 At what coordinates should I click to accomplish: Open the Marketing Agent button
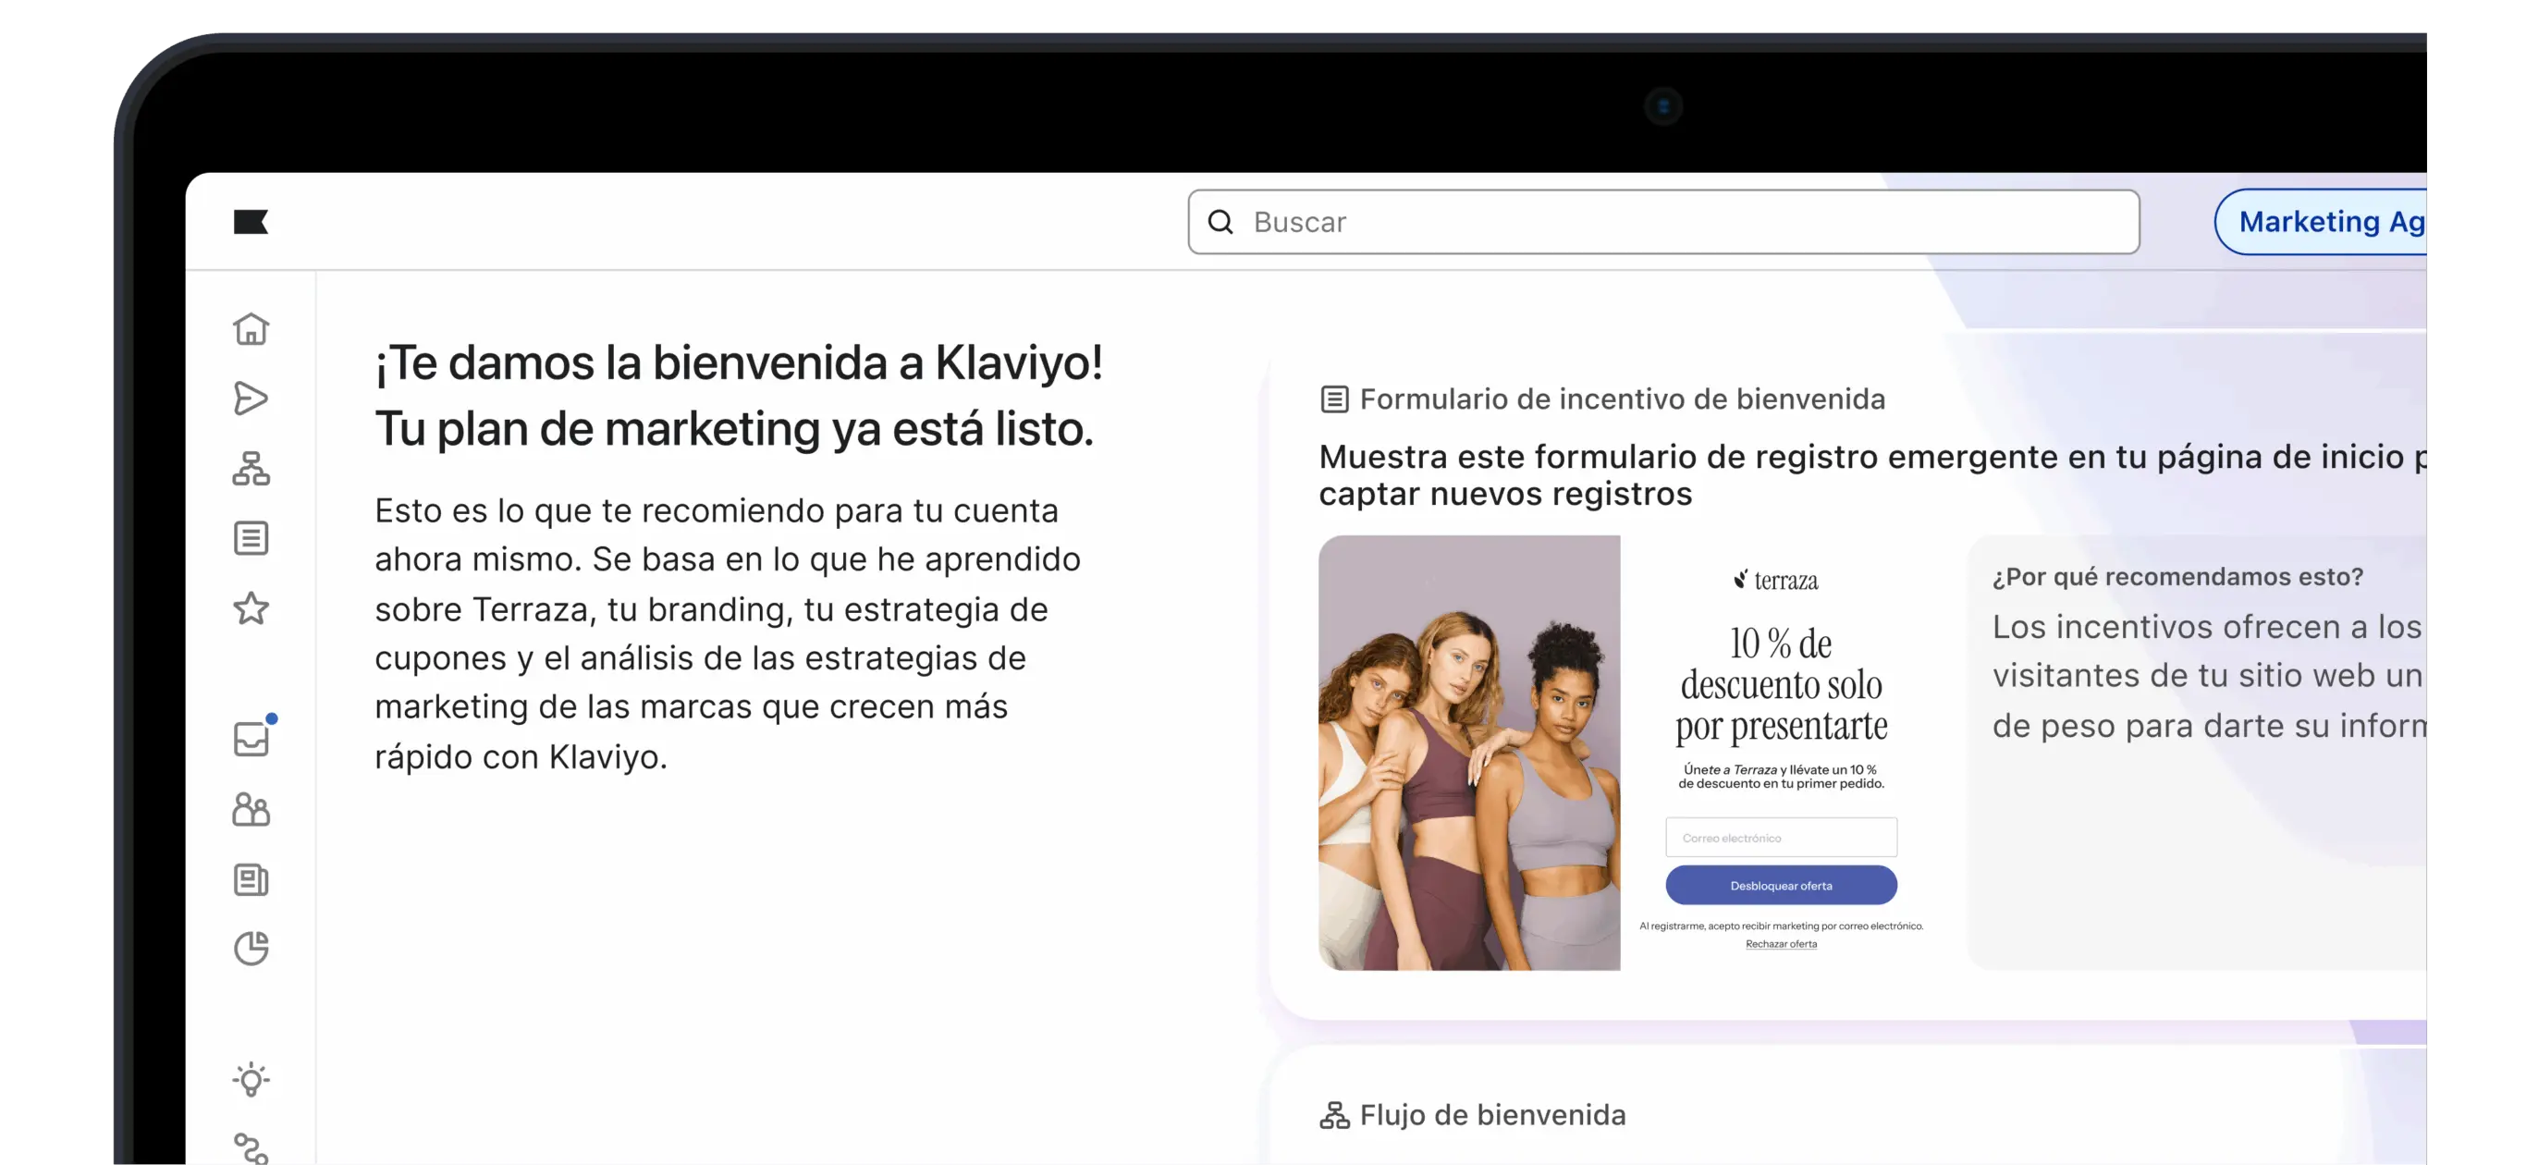[2320, 223]
